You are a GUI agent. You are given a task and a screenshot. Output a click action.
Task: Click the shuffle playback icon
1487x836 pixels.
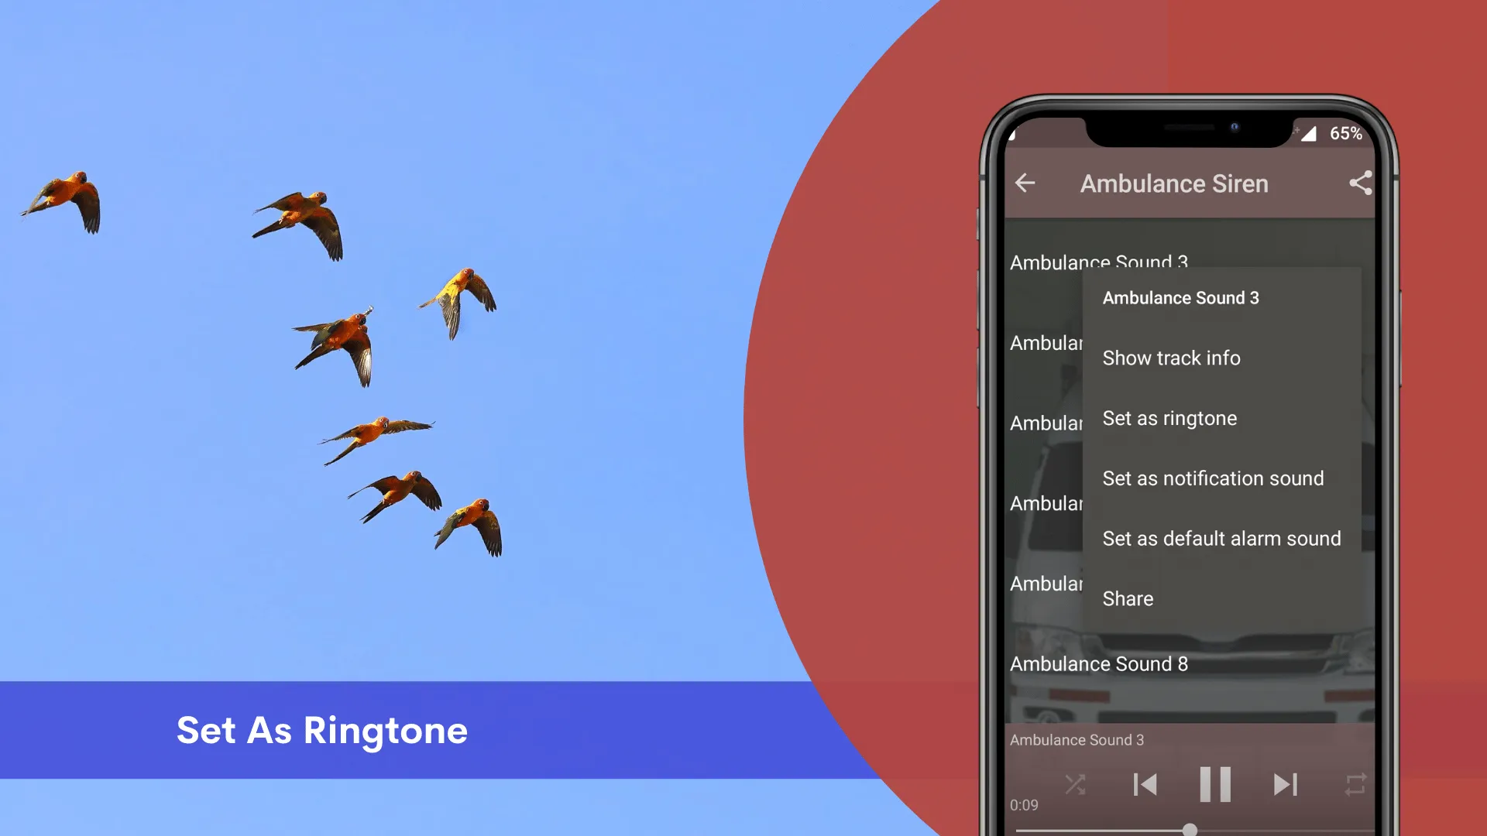[x=1076, y=783]
